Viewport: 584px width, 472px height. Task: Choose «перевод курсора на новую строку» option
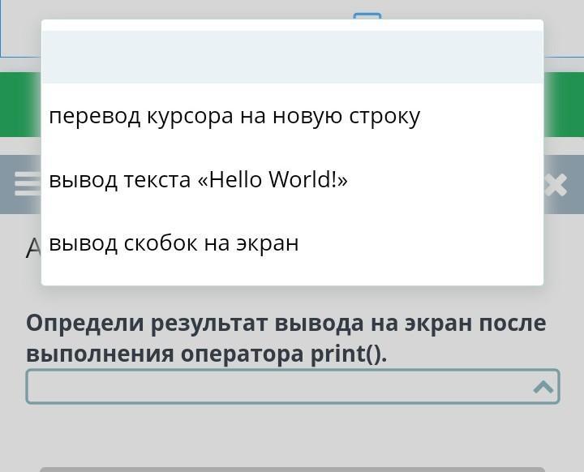234,116
